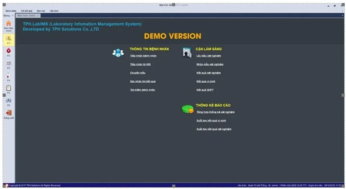Open the Cấu hình menu
Viewport: 346px width, 189px height.
[x=54, y=11]
